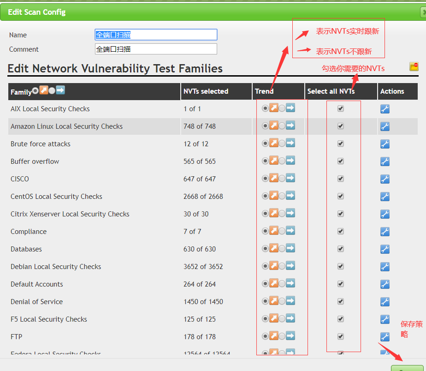Edit the Brute force attacks family via wrench
The image size is (426, 371).
(x=385, y=144)
